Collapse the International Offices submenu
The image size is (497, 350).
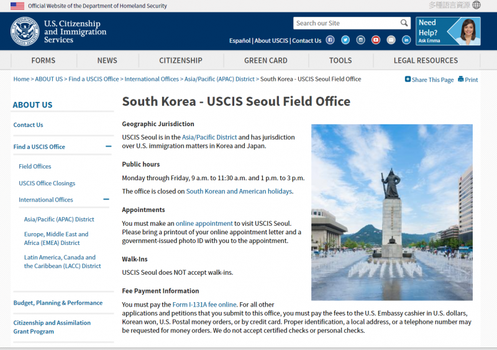[106, 200]
